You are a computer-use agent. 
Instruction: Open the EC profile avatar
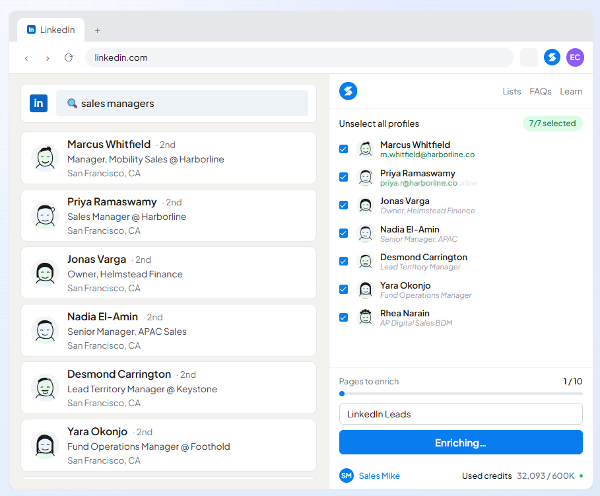click(575, 57)
